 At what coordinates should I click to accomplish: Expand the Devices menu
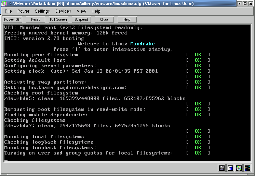tap(63, 11)
